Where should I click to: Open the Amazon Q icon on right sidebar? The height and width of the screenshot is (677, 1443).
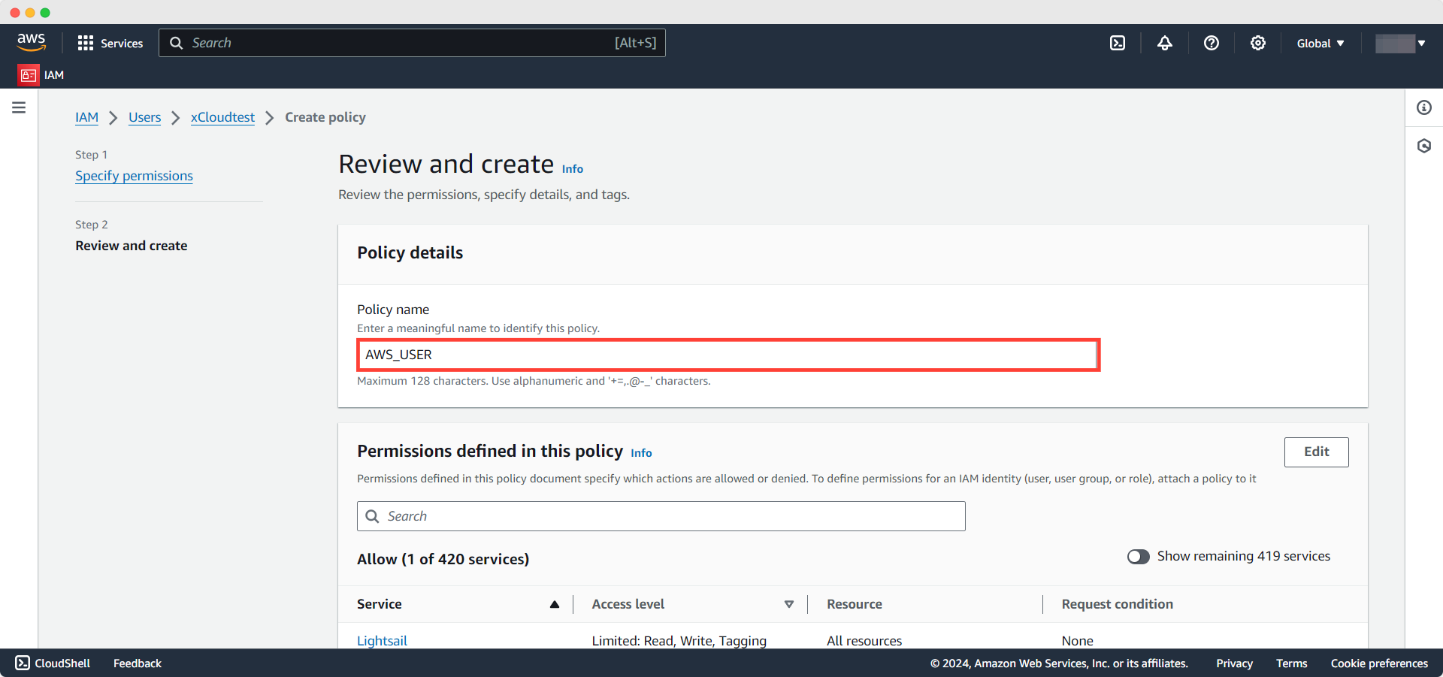1424,146
